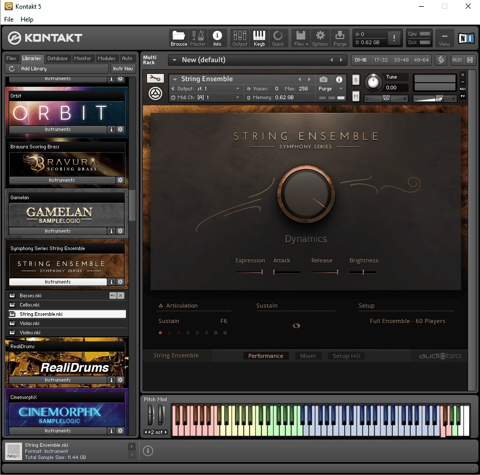Screen dimensions: 480x475
Task: Switch to the Monitor tab
Action: (82, 59)
